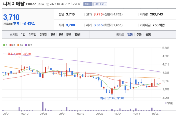The height and width of the screenshot is (119, 176).
Task: Click the 3,065 price axis label
Action: (x=166, y=98)
